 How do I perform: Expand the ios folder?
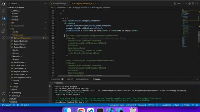[12, 23]
